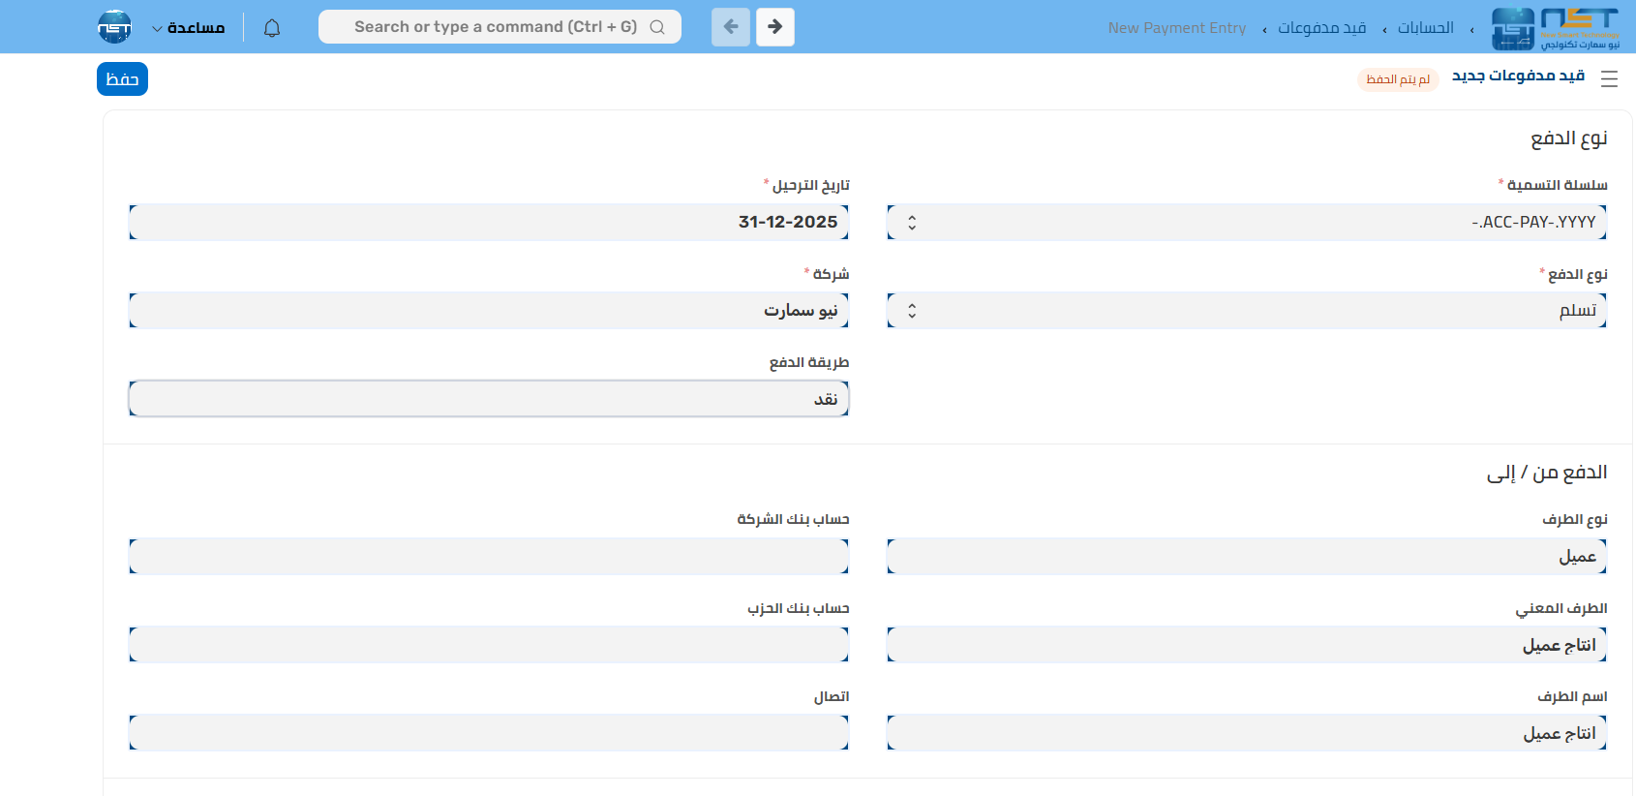Open the مساعدة help dropdown
Viewport: 1636px width, 796px height.
click(x=188, y=27)
